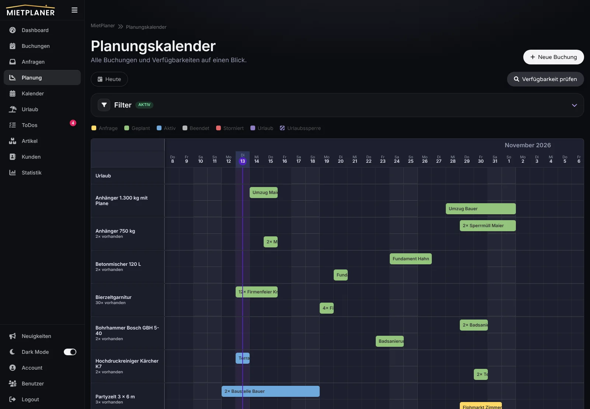This screenshot has height=409, width=590.
Task: Open the Umzug Bauer booking bar
Action: tap(481, 209)
